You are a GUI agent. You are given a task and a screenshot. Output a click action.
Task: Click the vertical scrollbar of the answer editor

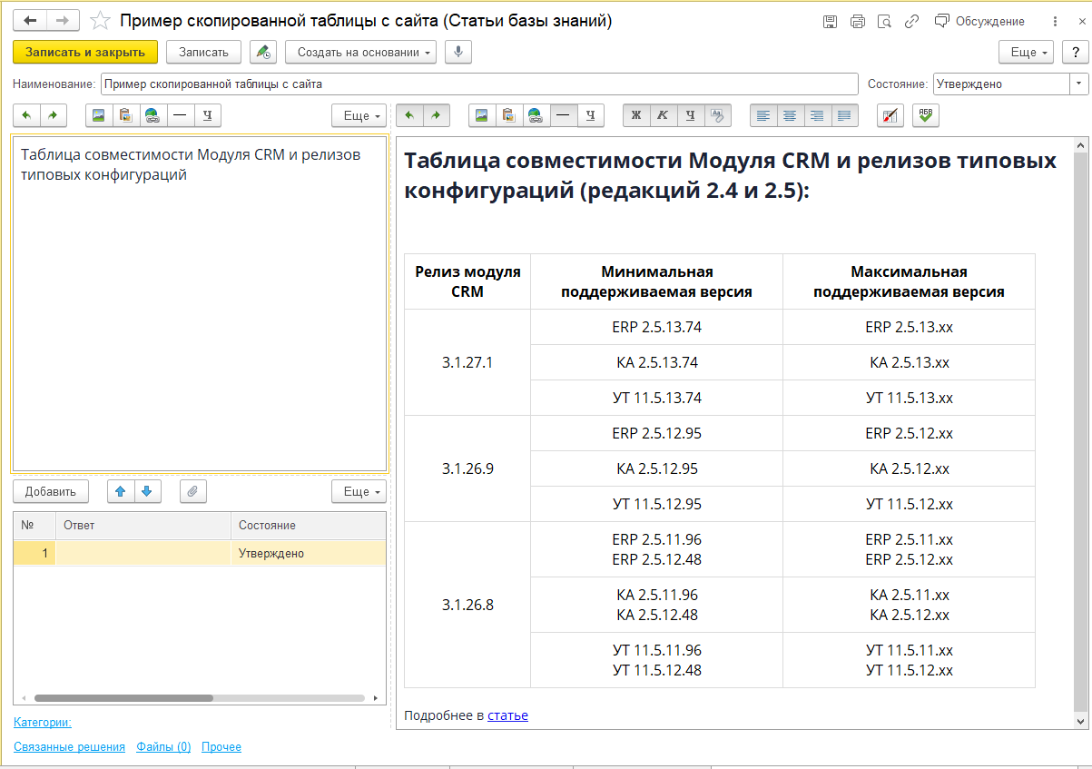[1080, 432]
